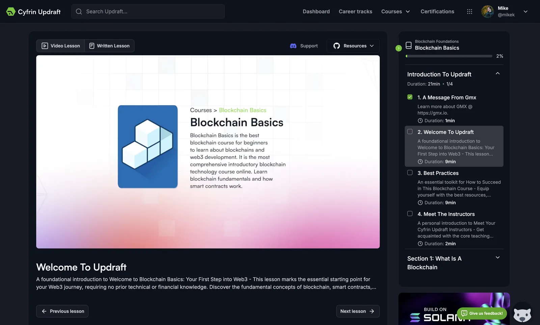This screenshot has height=325, width=540.
Task: Click the GitHub Resources icon
Action: [x=336, y=46]
